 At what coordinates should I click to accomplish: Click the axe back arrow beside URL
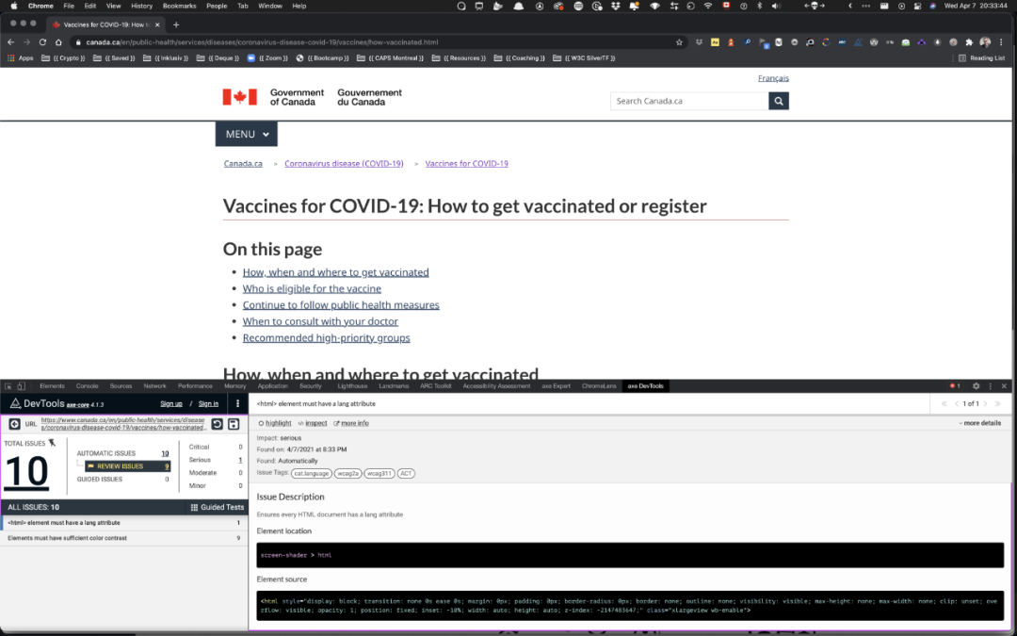click(x=14, y=424)
